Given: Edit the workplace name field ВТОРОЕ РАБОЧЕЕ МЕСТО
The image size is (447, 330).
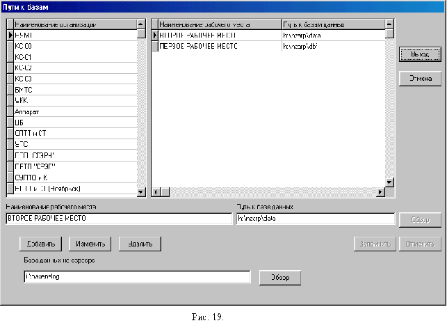Looking at the screenshot, I should pyautogui.click(x=119, y=219).
